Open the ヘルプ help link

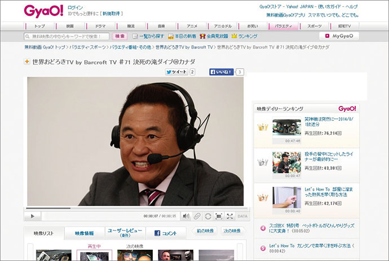click(x=352, y=7)
